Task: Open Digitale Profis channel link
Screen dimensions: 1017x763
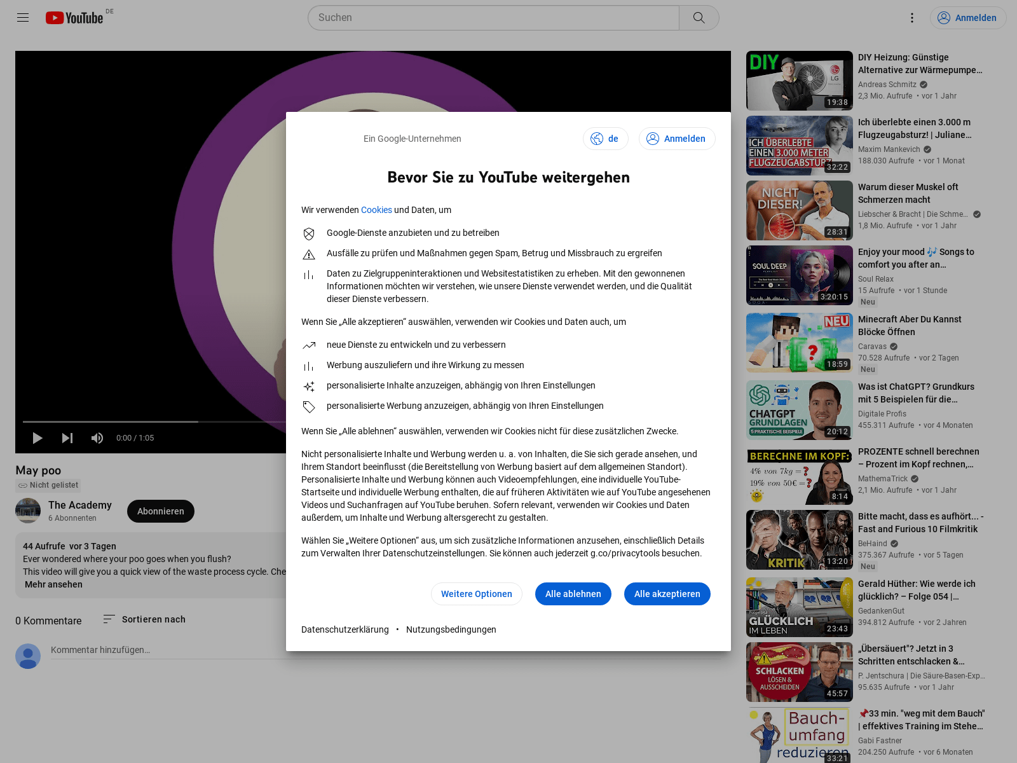Action: click(x=882, y=414)
